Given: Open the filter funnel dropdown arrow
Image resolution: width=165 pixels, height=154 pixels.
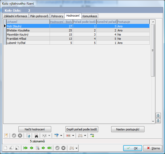Looking at the screenshot, I should click(x=61, y=136).
